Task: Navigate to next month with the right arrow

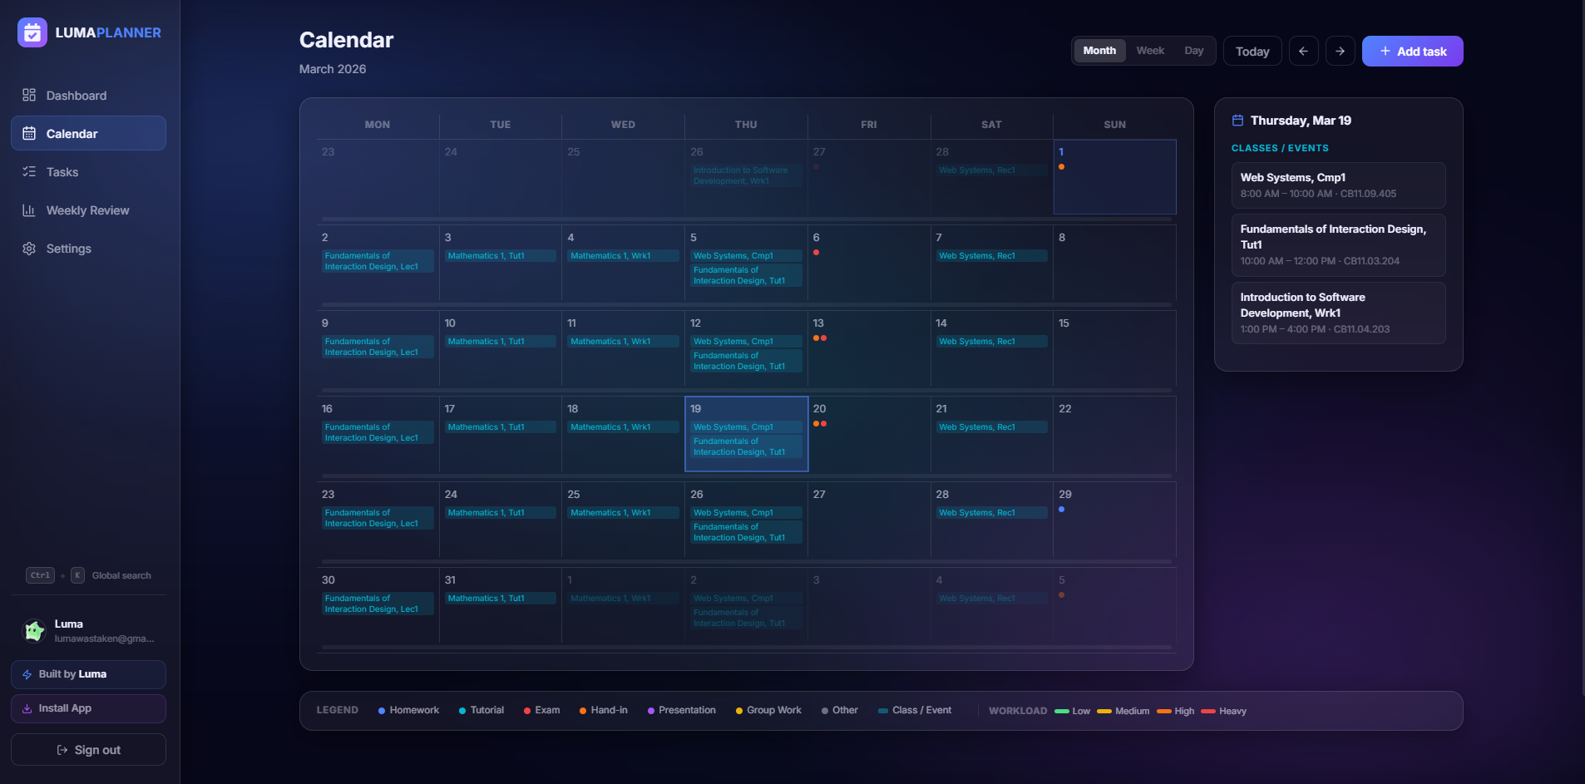Action: point(1340,51)
